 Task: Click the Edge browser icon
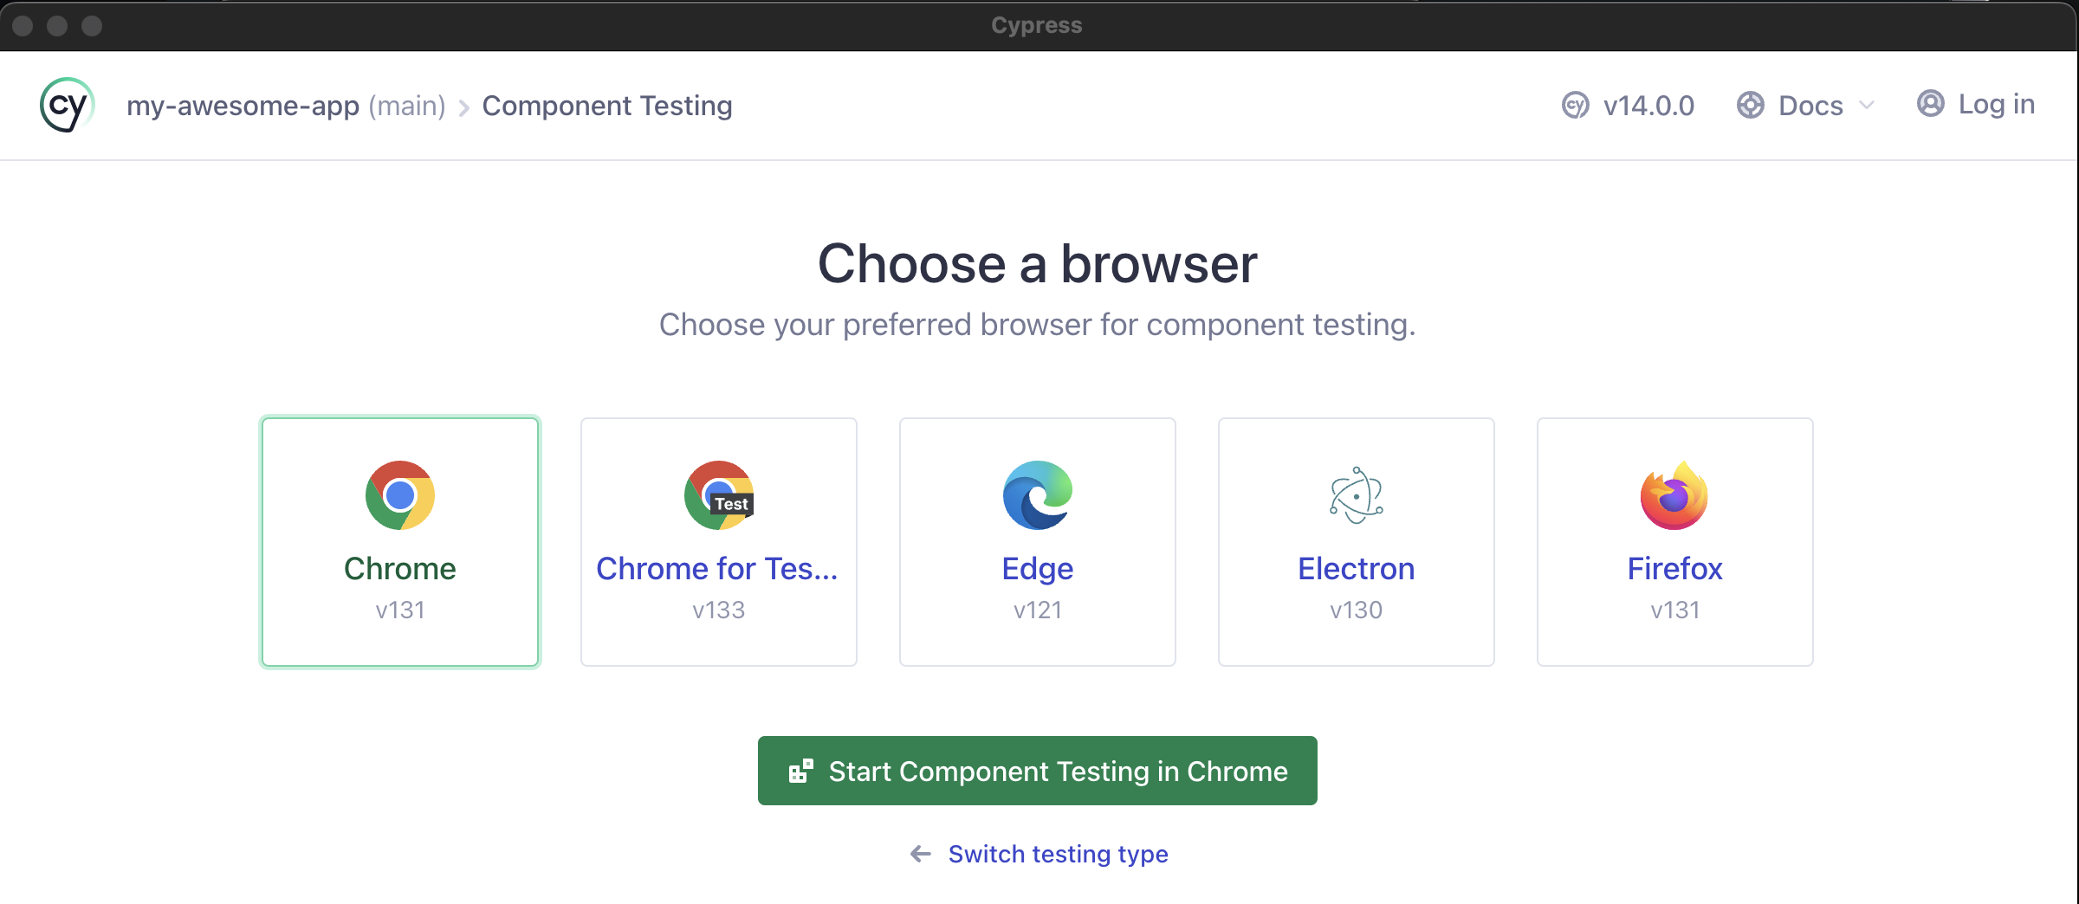pyautogui.click(x=1037, y=495)
